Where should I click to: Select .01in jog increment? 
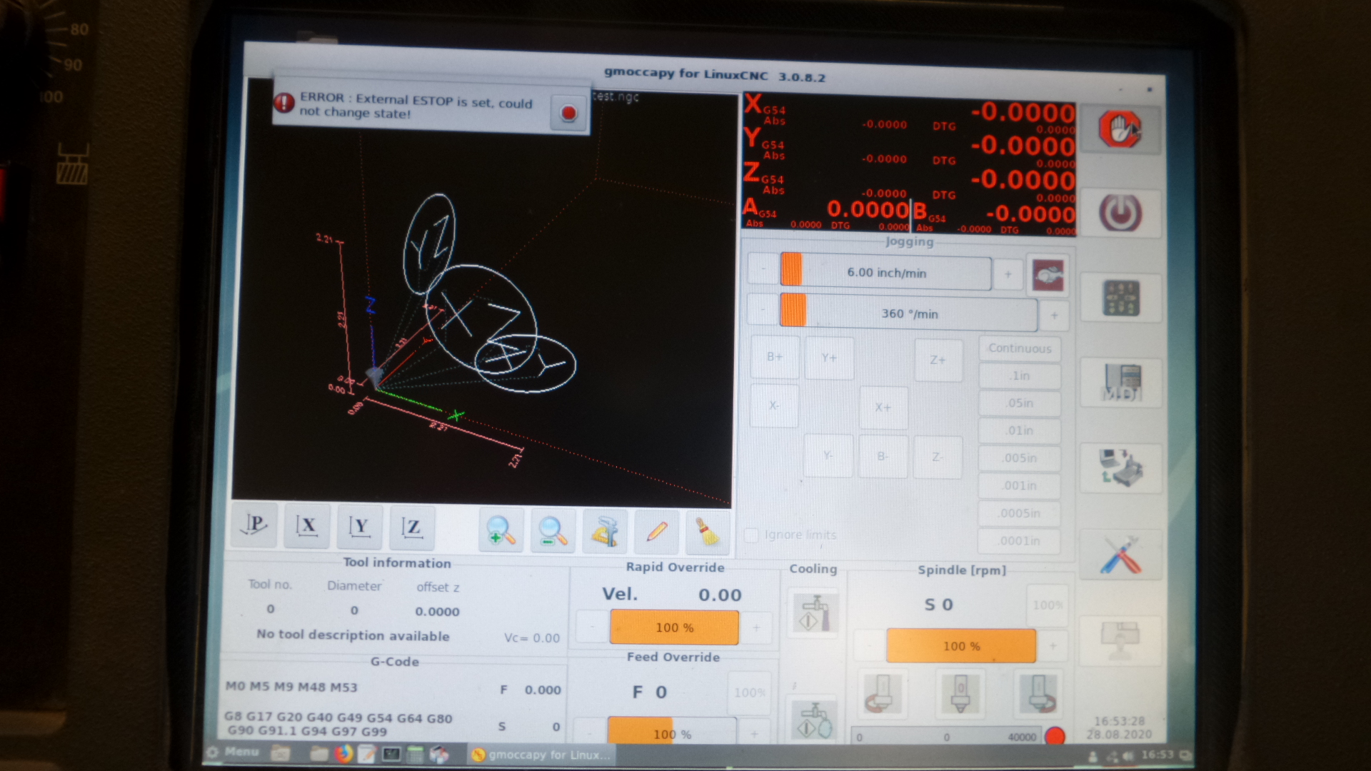[1020, 430]
